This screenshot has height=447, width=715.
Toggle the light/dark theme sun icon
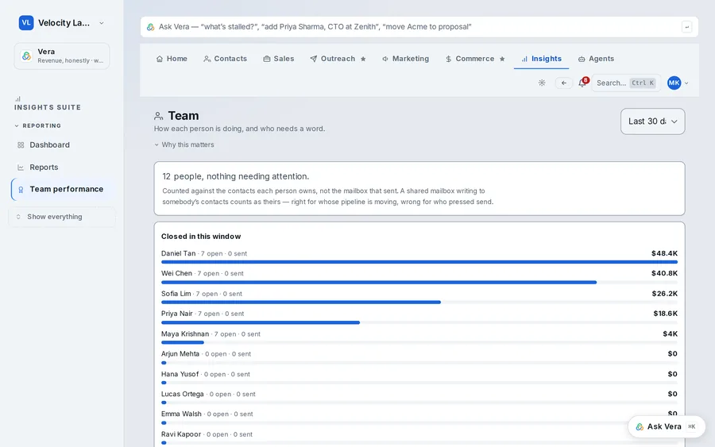pos(542,83)
